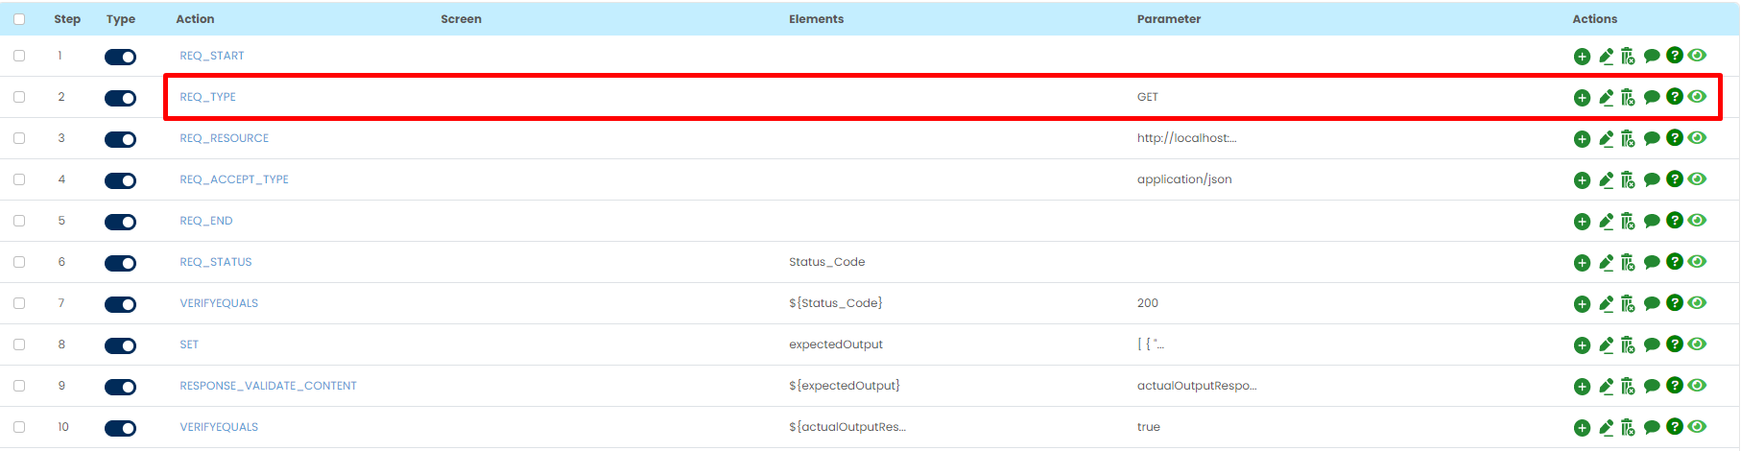Open comment bubble for RESPONSE_VALIDATE_CONTENT step
Viewport: 1741px width, 451px height.
[x=1652, y=387]
